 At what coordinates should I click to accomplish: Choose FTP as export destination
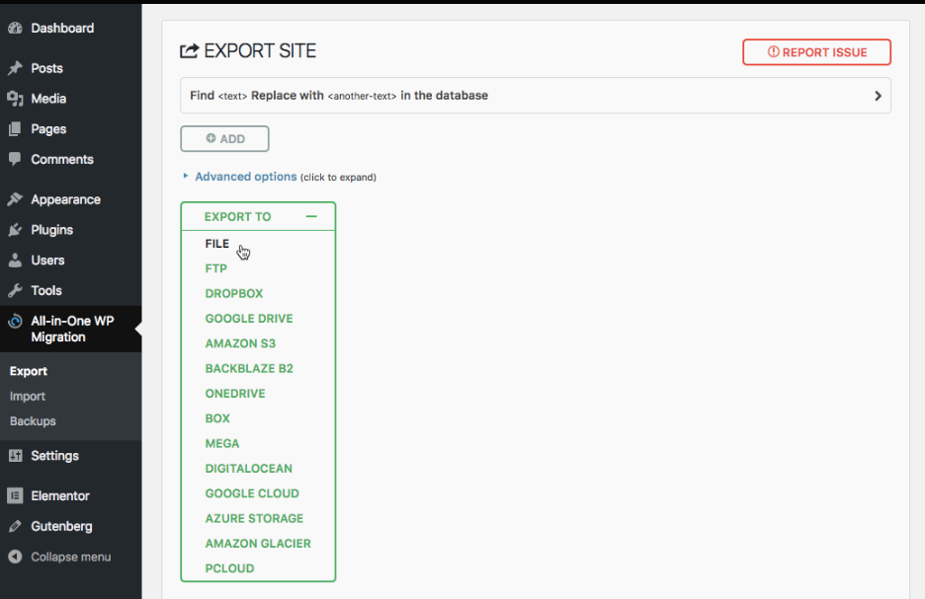[215, 268]
